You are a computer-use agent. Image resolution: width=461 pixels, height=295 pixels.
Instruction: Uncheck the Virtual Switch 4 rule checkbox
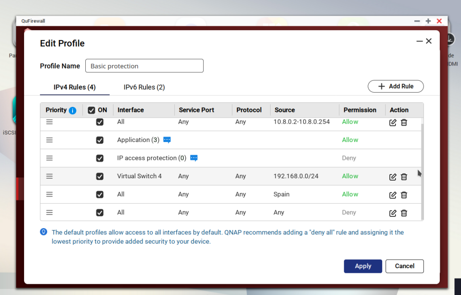(99, 176)
